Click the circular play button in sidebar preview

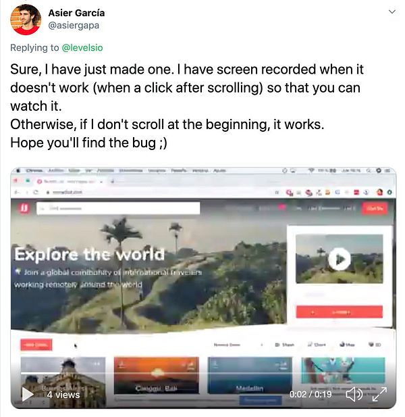(x=339, y=259)
